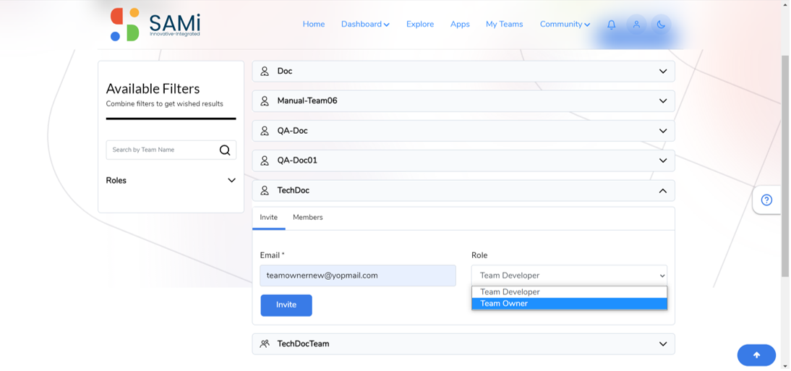This screenshot has width=791, height=371.
Task: Click the blue Invite button
Action: (286, 305)
